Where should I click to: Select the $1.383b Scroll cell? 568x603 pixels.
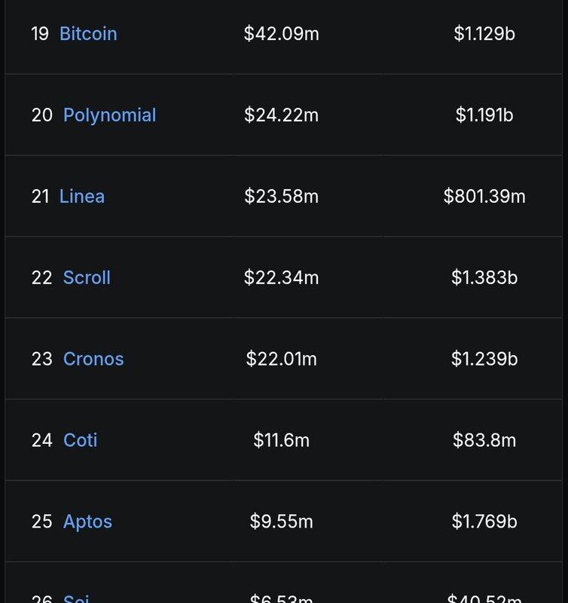pyautogui.click(x=484, y=277)
